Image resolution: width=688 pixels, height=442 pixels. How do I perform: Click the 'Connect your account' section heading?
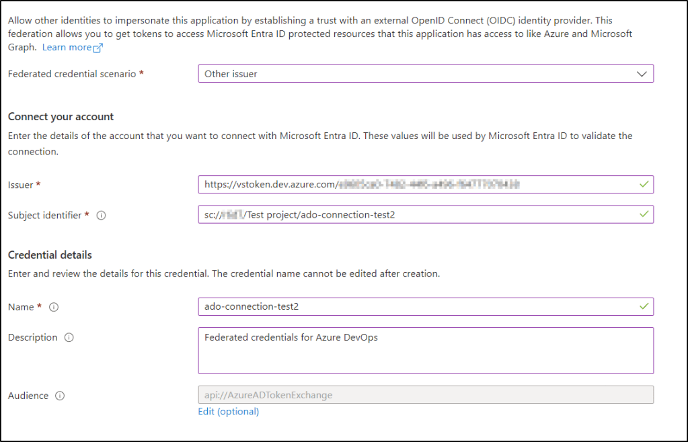tap(61, 117)
